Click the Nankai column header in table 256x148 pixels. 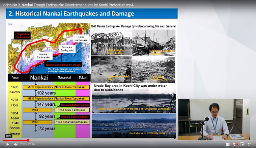click(x=39, y=77)
